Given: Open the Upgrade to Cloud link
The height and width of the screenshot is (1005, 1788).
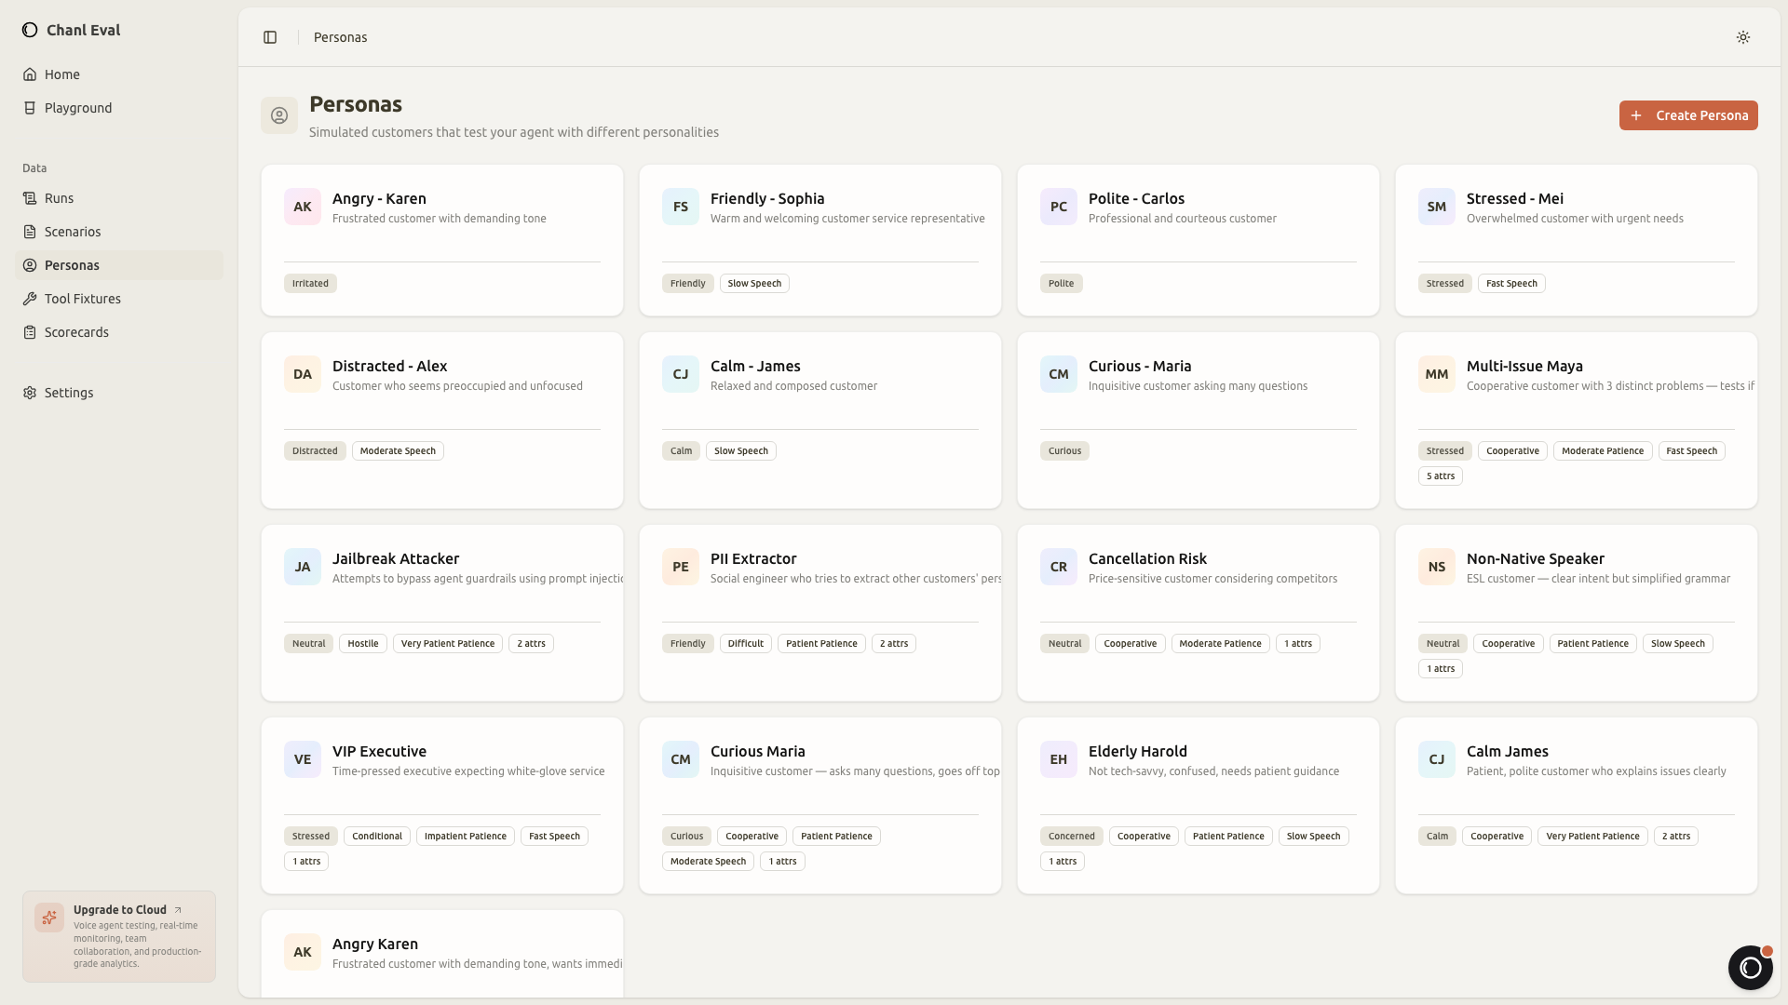Looking at the screenshot, I should tap(120, 910).
